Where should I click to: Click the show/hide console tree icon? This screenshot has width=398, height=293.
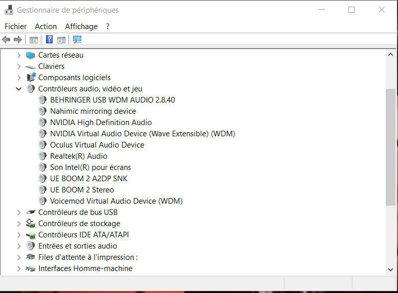33,40
